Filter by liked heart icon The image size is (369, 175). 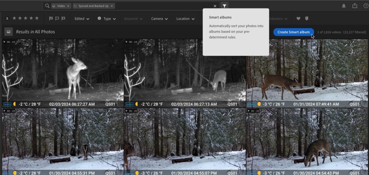298,19
